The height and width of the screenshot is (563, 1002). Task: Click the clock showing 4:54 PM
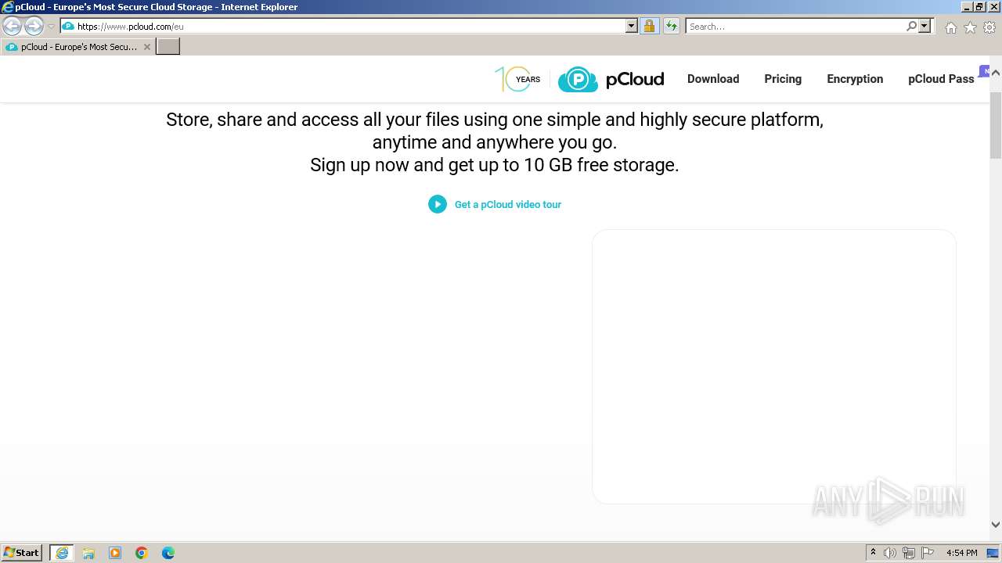click(x=962, y=553)
